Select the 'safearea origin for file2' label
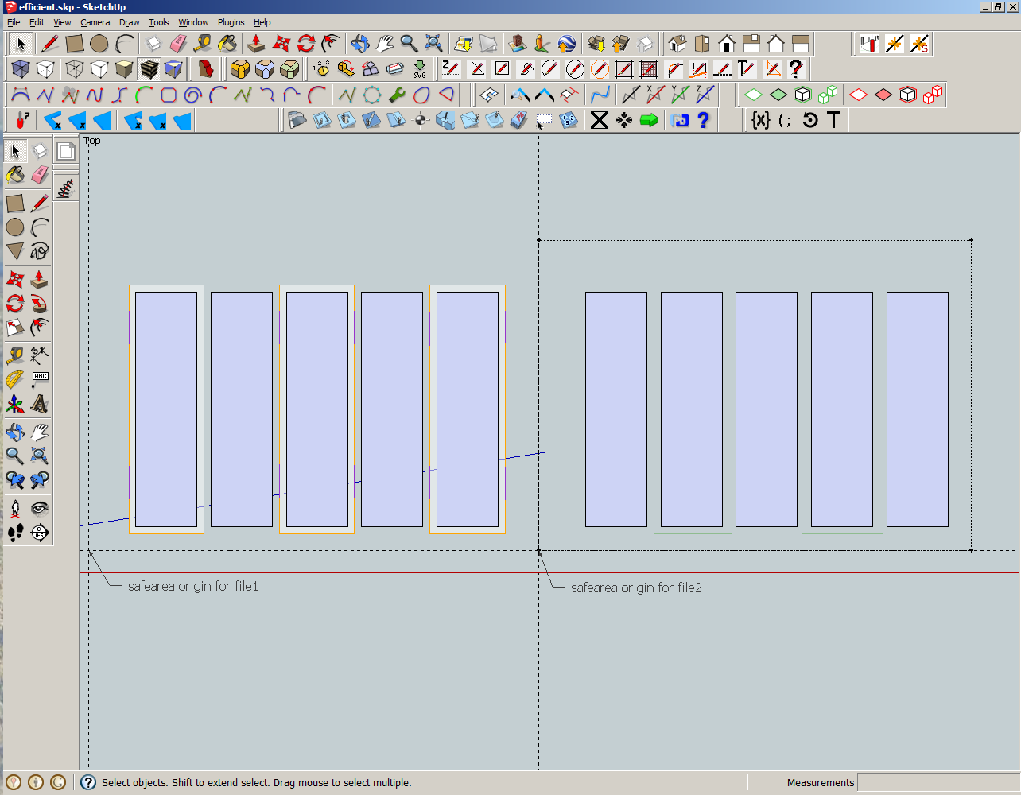1021x795 pixels. coord(636,588)
